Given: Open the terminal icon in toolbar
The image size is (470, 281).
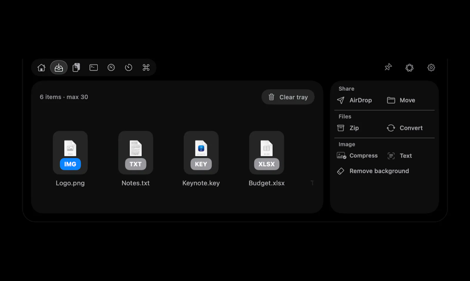Looking at the screenshot, I should pyautogui.click(x=94, y=68).
